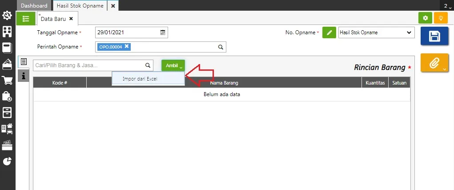Expand the Hasil Stok Opname numbering dropdown

[x=409, y=32]
